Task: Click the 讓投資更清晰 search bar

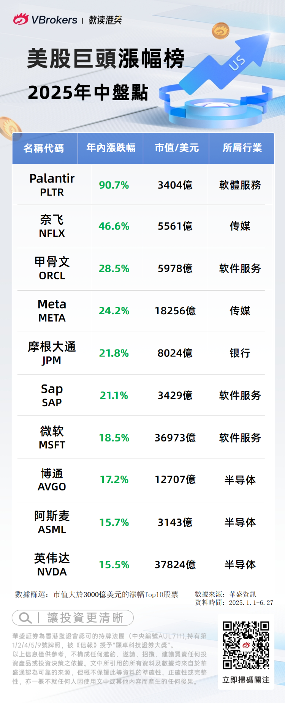Action: [73, 618]
